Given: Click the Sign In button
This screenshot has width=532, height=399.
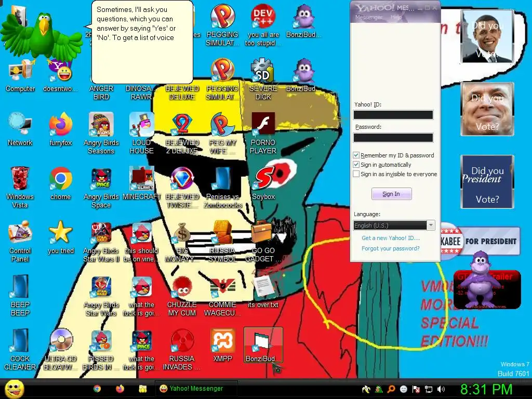Looking at the screenshot, I should pos(392,194).
